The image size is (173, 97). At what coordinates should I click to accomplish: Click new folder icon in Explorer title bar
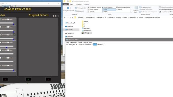tap(70, 1)
